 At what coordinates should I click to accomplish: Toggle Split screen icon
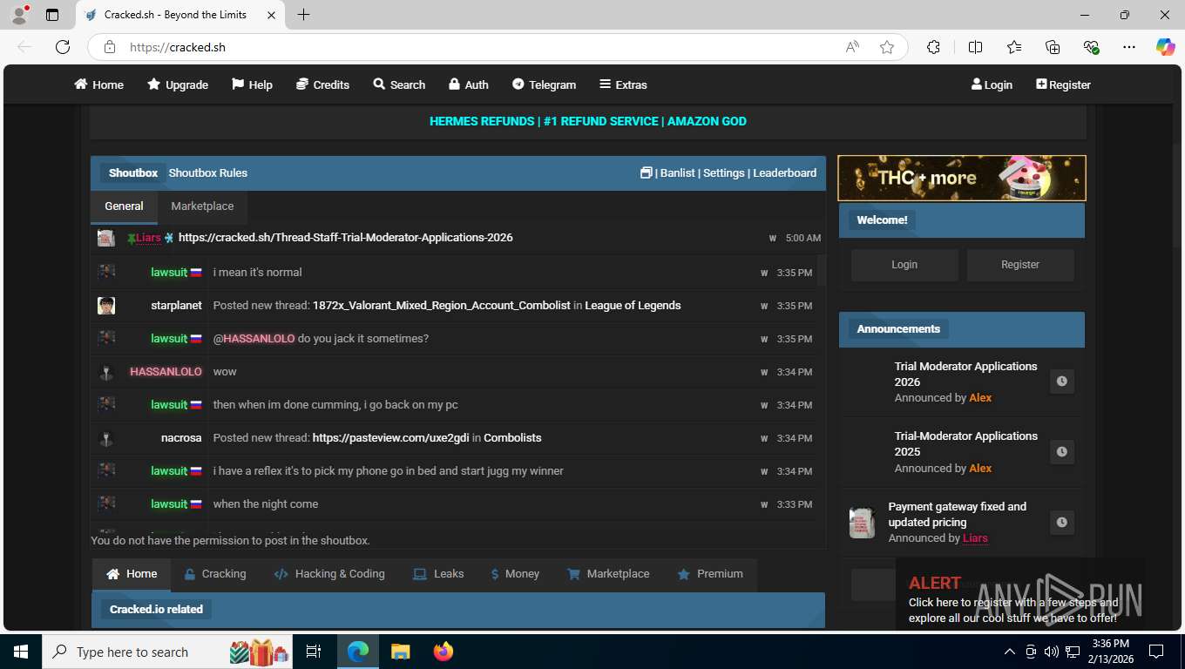coord(975,47)
